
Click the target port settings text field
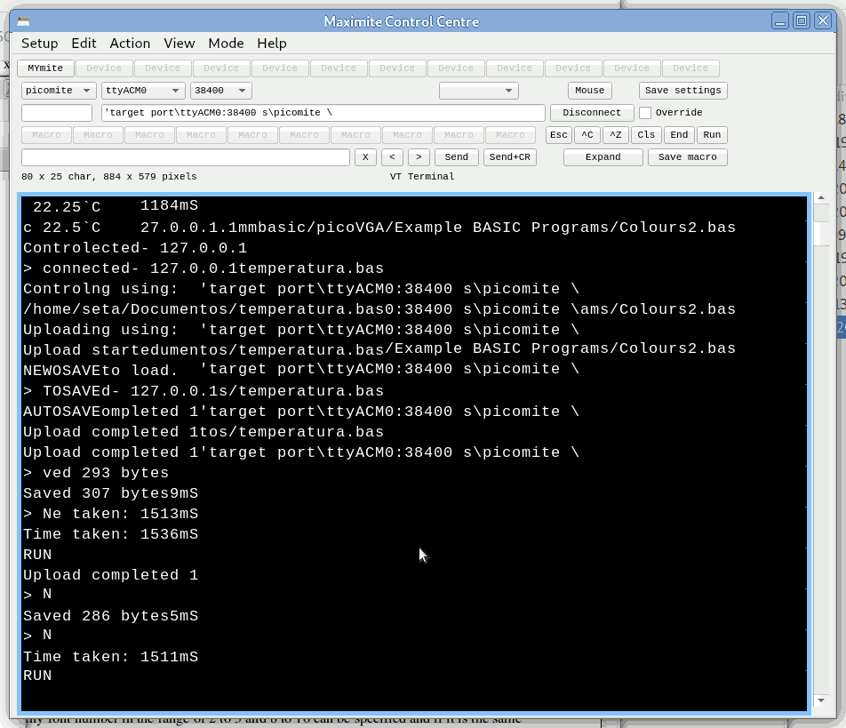pyautogui.click(x=323, y=112)
